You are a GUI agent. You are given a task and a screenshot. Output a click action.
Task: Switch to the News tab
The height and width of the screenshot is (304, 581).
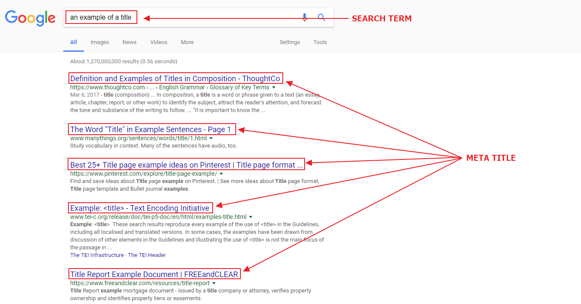(129, 42)
